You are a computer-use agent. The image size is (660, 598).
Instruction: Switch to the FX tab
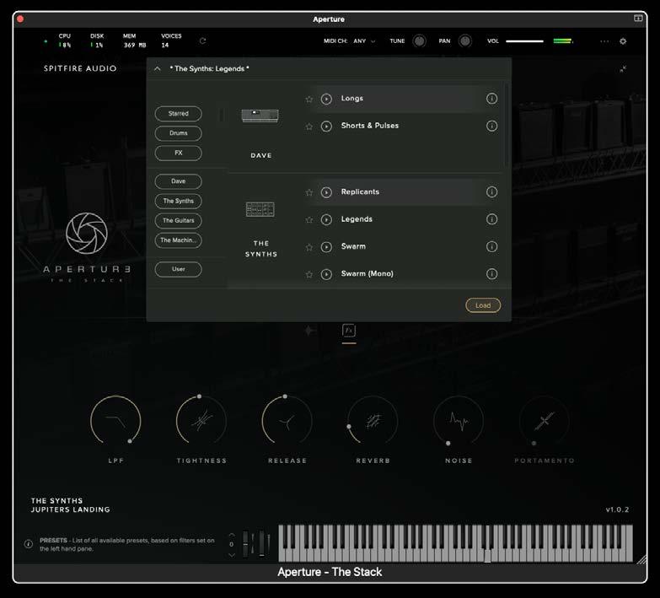coord(349,331)
